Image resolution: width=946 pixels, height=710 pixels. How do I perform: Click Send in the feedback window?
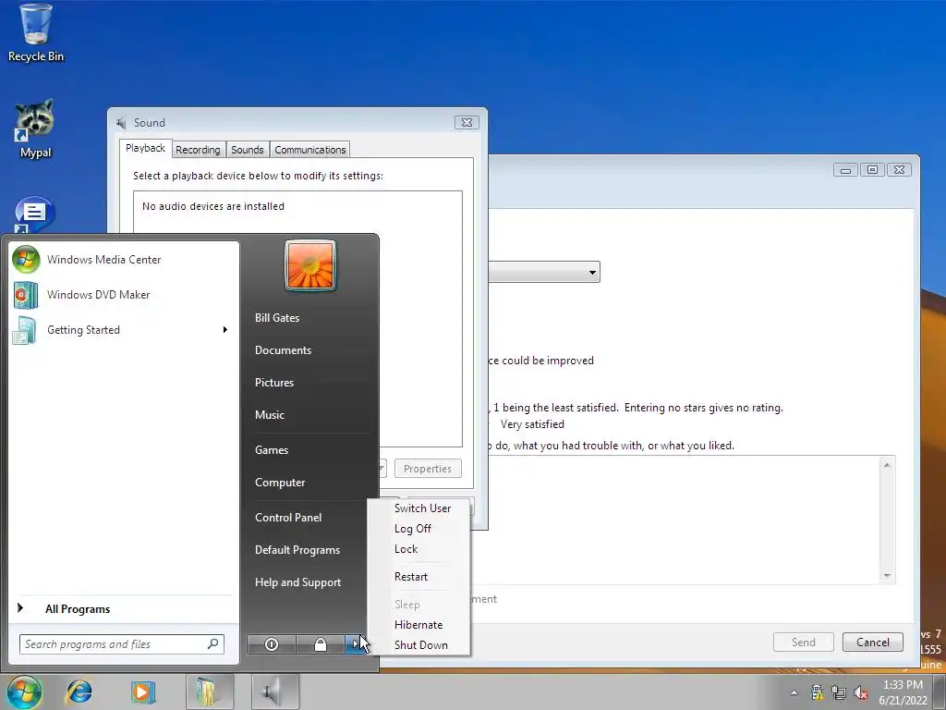pyautogui.click(x=804, y=642)
